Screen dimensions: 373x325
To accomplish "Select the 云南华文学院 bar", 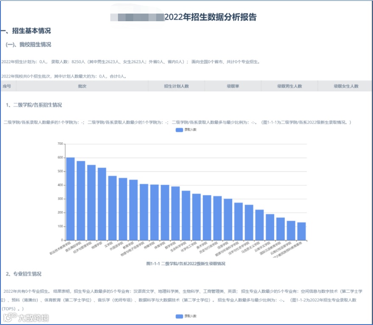I will (x=270, y=227).
